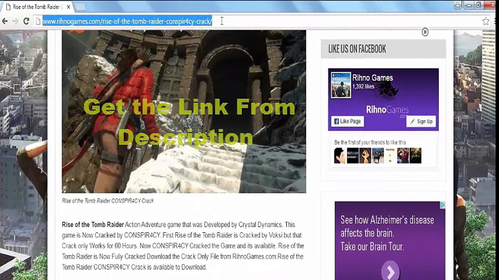Click the Facebook Like Page button
499x280 pixels.
pos(347,121)
